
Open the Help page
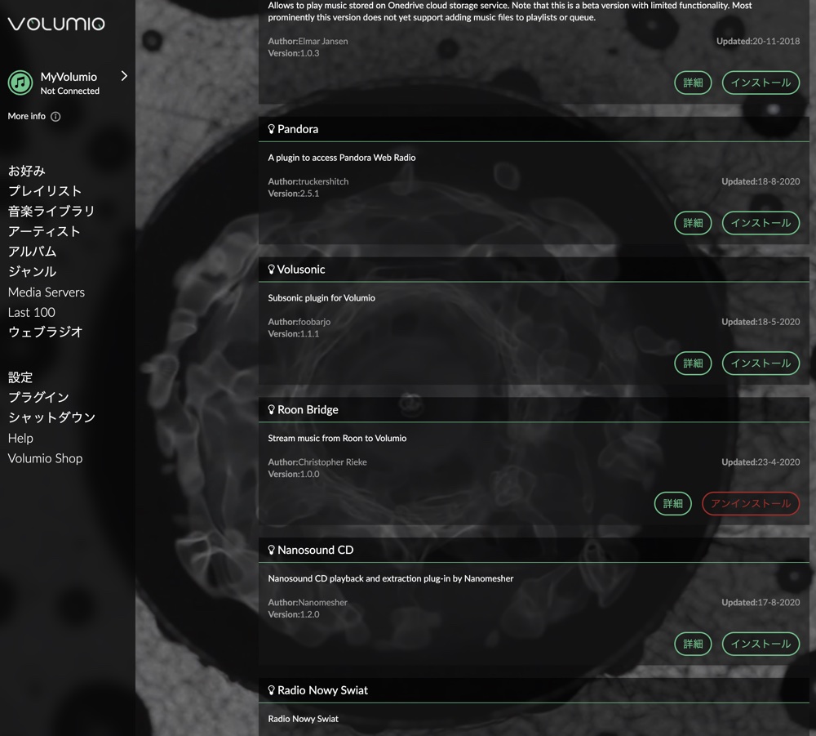(21, 438)
